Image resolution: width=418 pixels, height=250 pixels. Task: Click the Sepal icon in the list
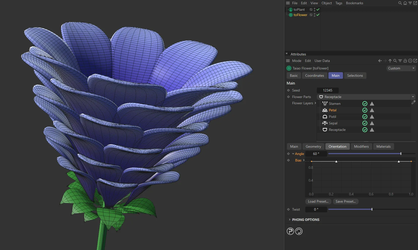(x=325, y=123)
